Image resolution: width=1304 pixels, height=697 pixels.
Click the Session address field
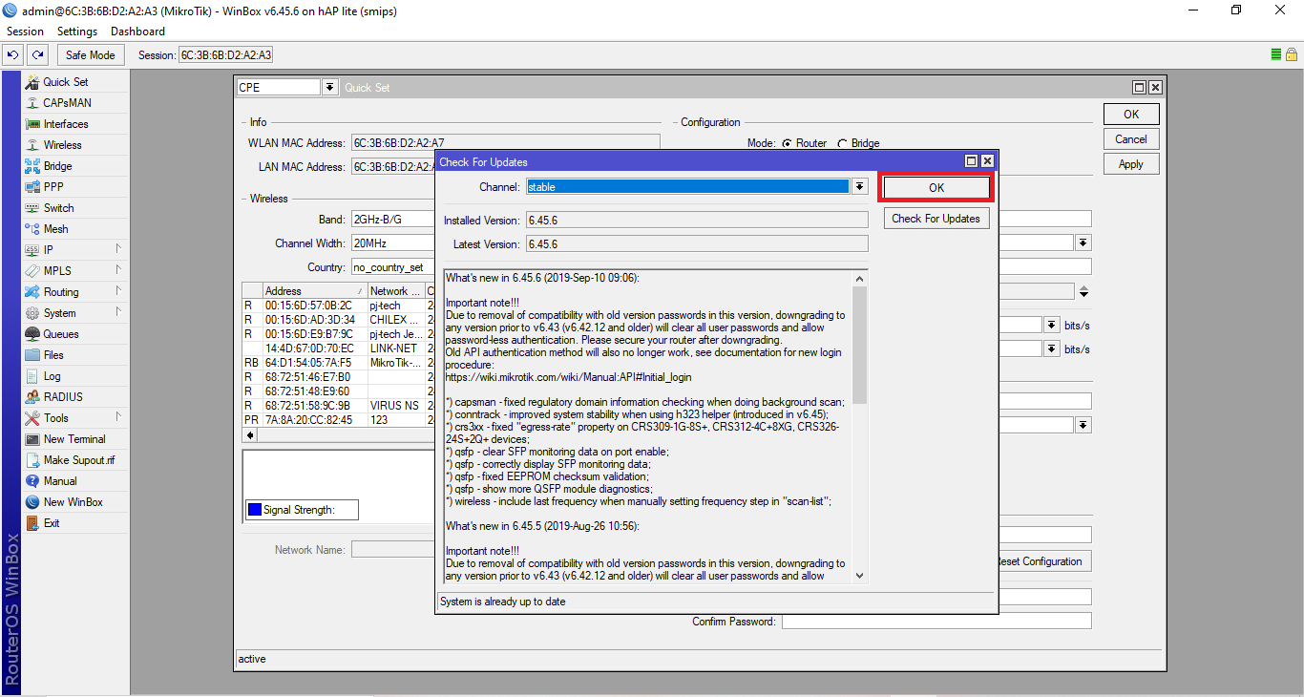pos(226,55)
